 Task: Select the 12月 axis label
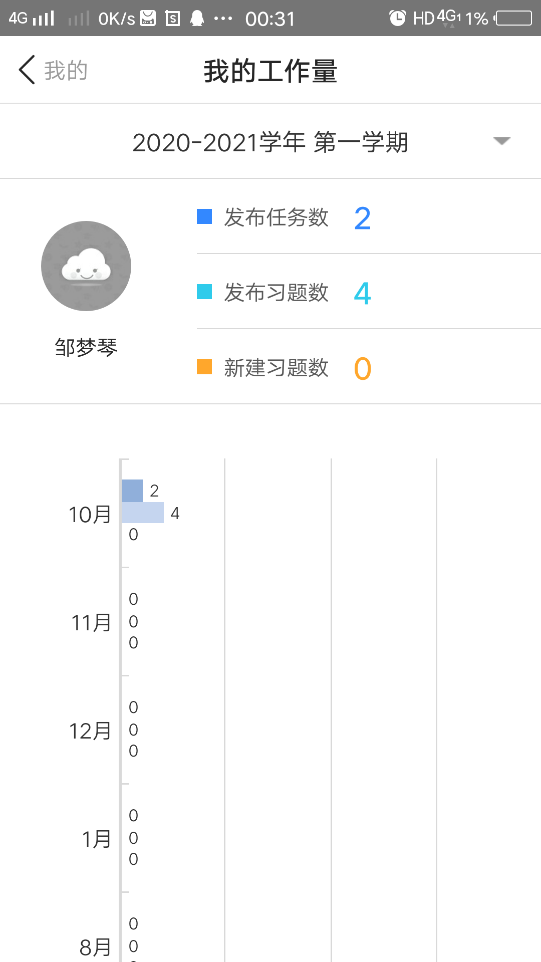[x=90, y=731]
